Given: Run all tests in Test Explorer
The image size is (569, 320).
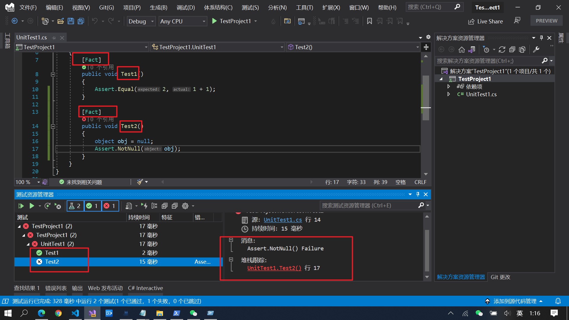Looking at the screenshot, I should point(21,206).
